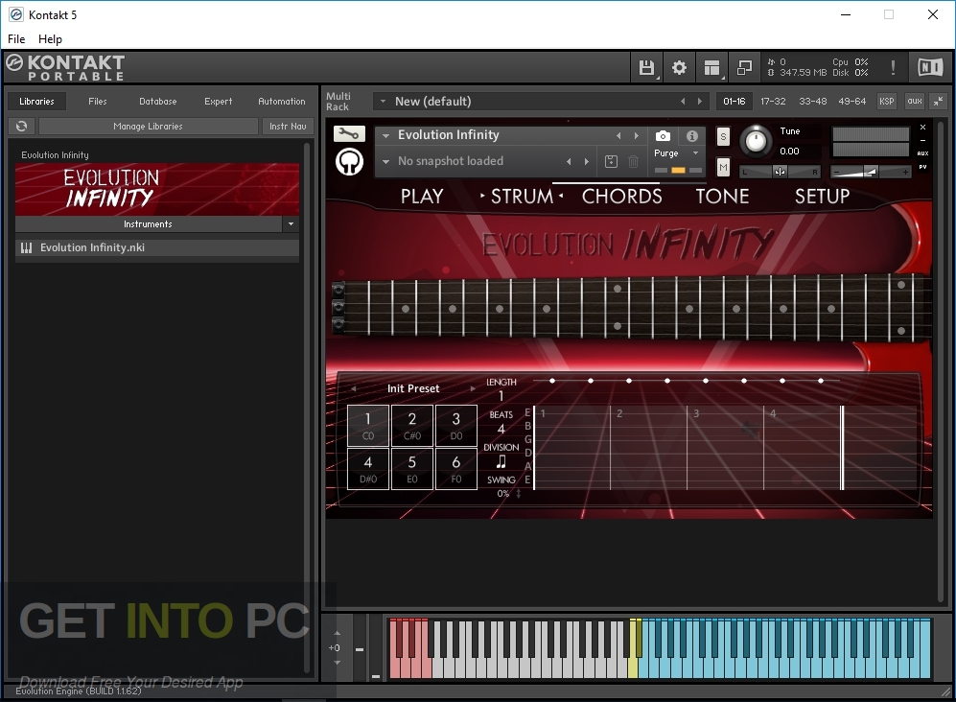
Task: Show rack page 33-48
Action: [813, 102]
